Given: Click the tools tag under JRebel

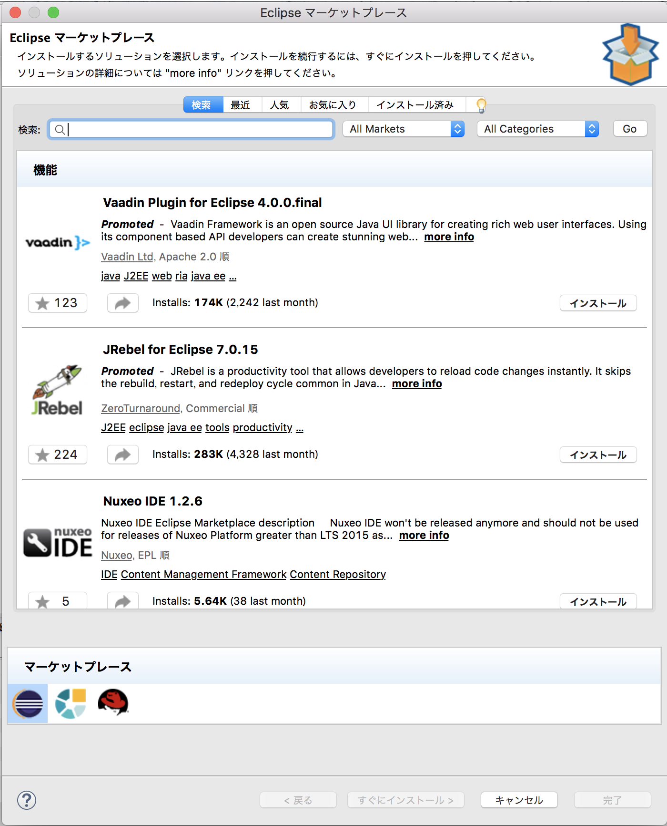Looking at the screenshot, I should pyautogui.click(x=217, y=428).
